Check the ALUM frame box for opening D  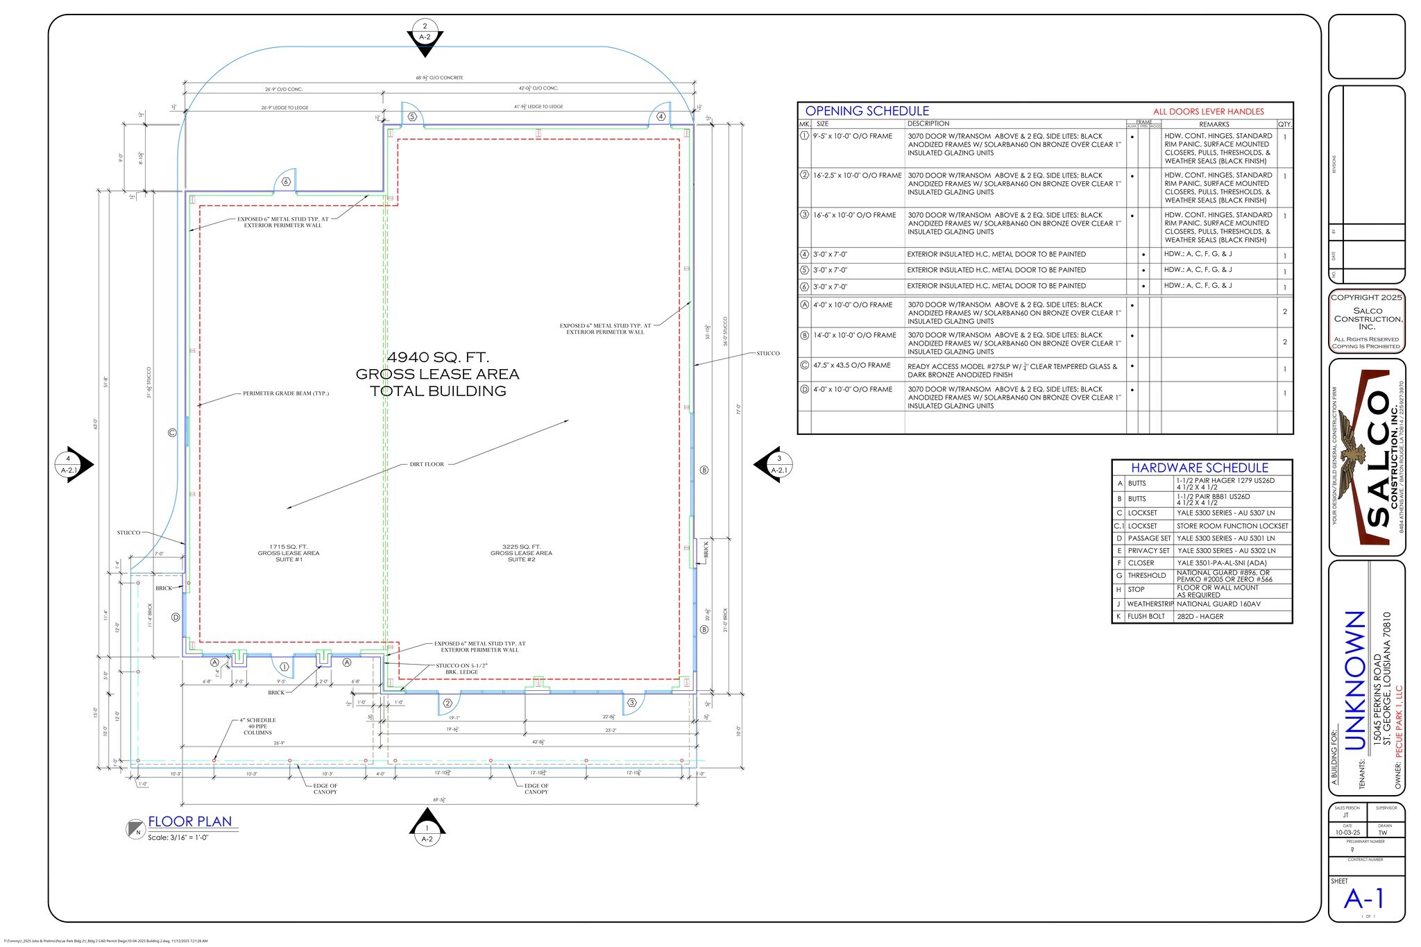coord(1132,390)
